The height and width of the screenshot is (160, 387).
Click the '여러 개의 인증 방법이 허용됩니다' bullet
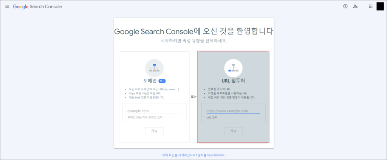coord(232,97)
